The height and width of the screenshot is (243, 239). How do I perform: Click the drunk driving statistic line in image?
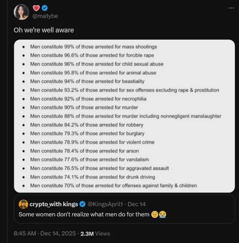click(93, 177)
